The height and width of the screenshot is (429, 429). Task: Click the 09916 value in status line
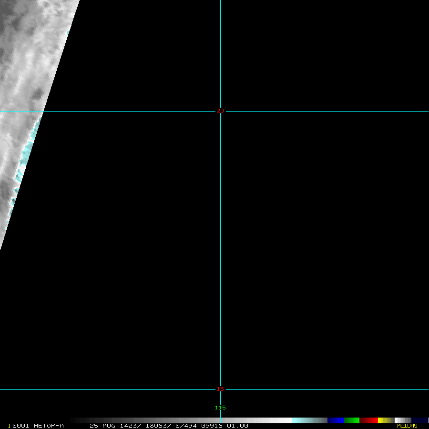pyautogui.click(x=212, y=426)
